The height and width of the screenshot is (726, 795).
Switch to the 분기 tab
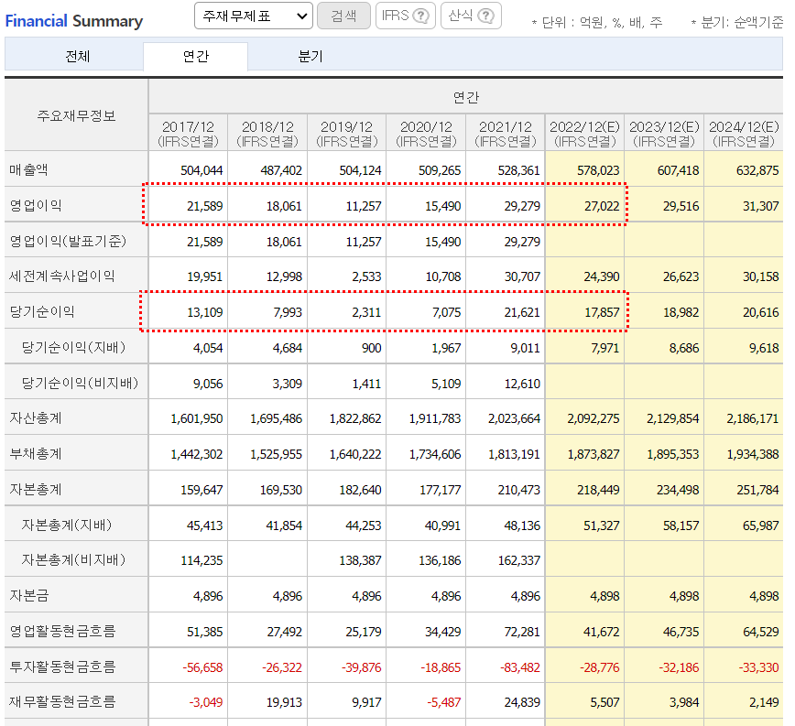coord(310,56)
